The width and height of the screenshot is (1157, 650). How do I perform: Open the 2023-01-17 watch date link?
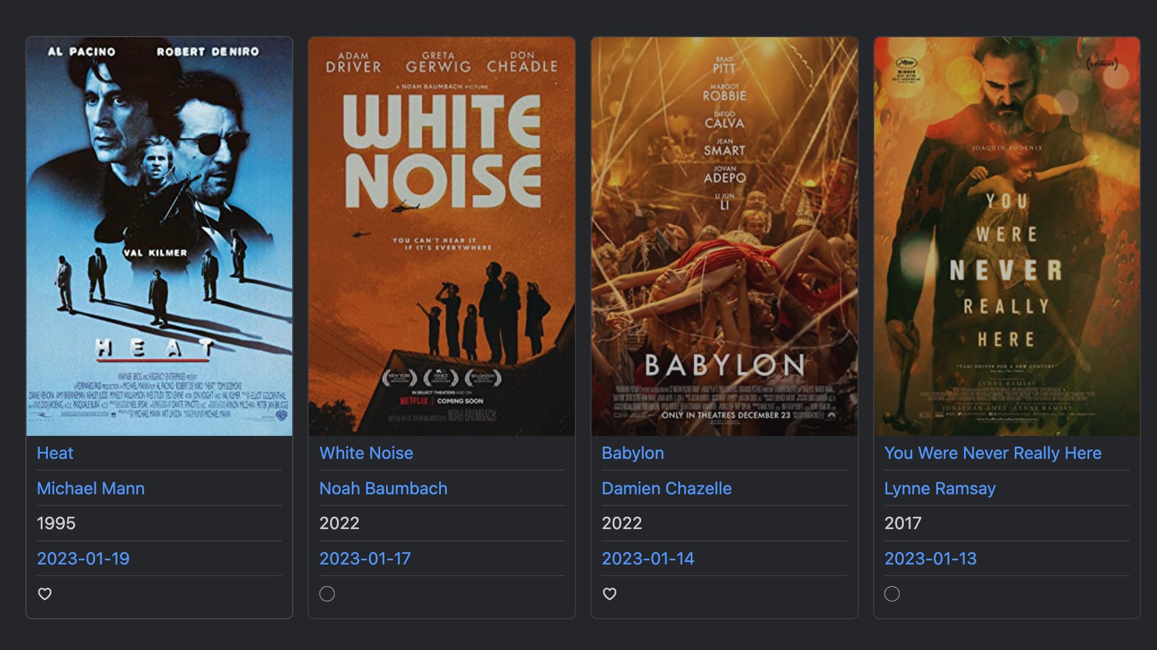pos(365,559)
